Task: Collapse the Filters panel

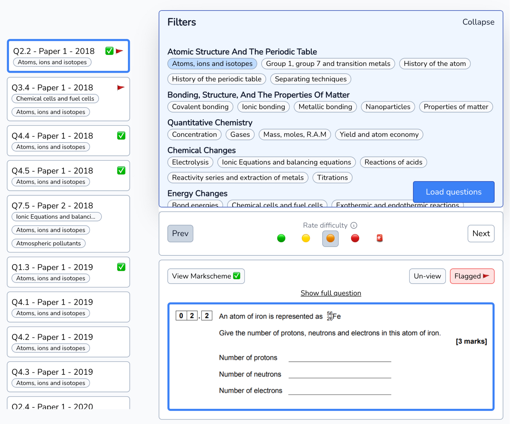Action: pyautogui.click(x=478, y=22)
